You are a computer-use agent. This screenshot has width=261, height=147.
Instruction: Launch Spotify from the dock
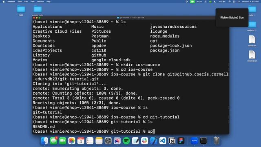pos(126,141)
